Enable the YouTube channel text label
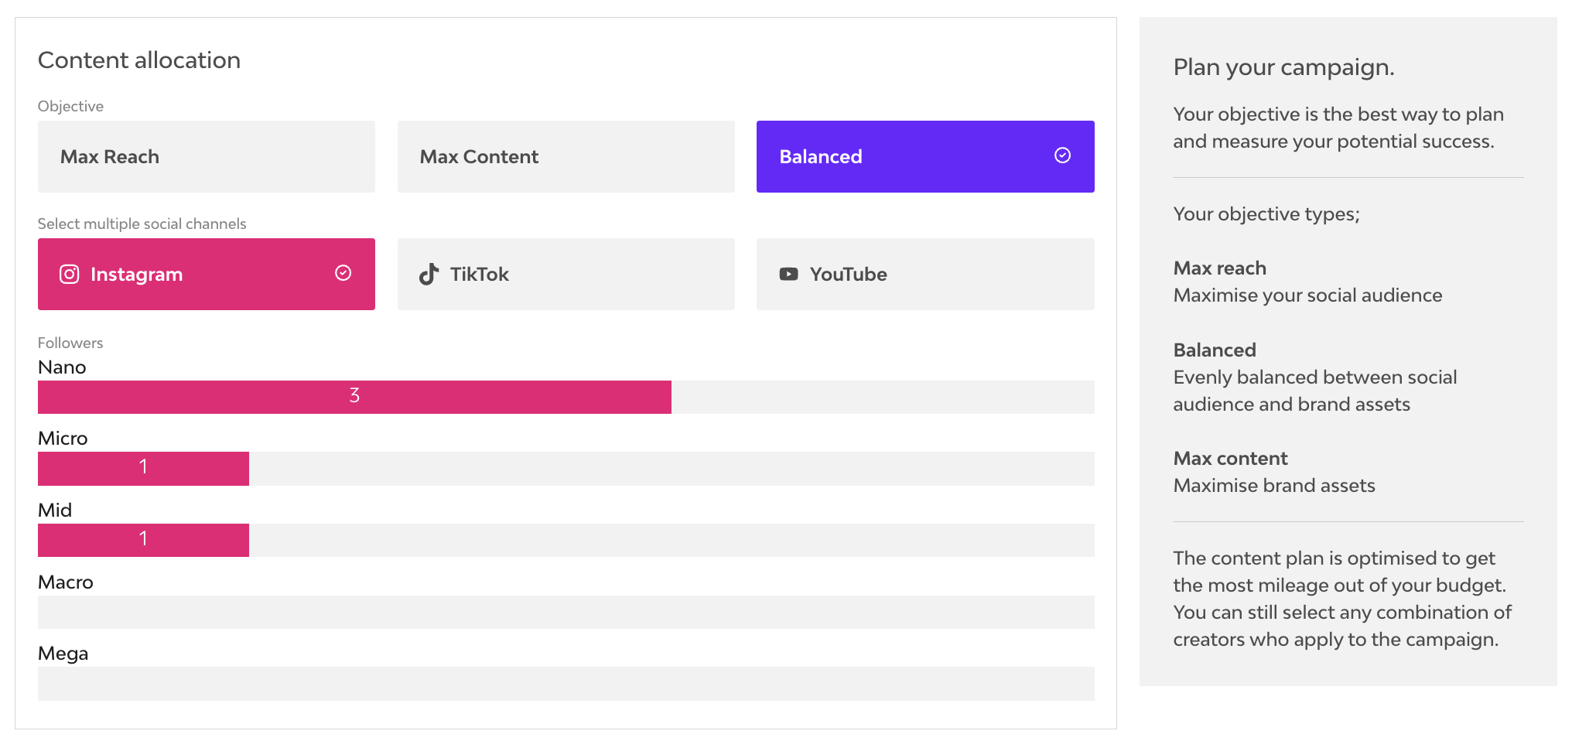Image resolution: width=1572 pixels, height=741 pixels. pos(848,275)
